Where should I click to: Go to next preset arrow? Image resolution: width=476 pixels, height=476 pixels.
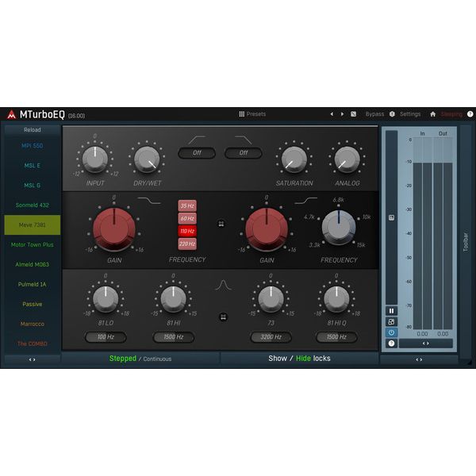pos(343,114)
